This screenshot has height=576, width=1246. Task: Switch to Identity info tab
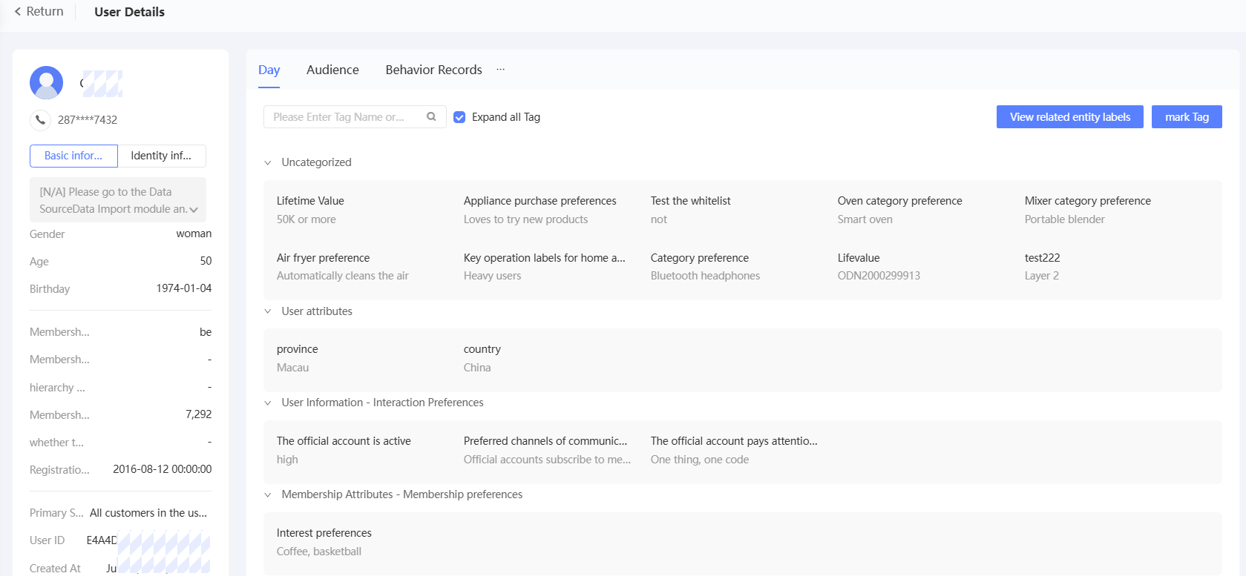pyautogui.click(x=161, y=156)
